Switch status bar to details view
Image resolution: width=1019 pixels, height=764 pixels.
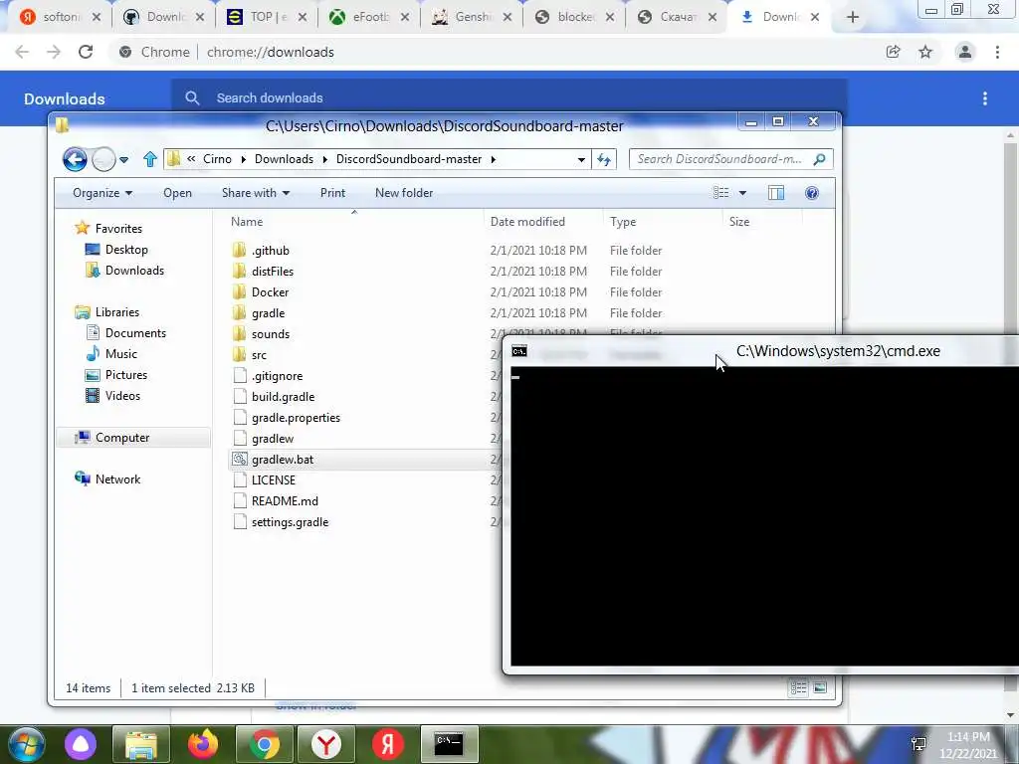click(x=799, y=687)
